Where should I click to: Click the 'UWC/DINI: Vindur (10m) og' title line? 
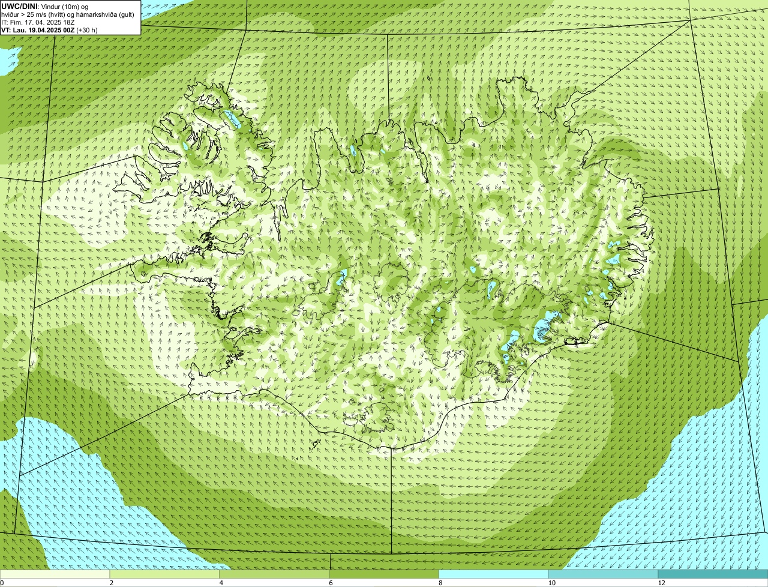click(x=45, y=6)
